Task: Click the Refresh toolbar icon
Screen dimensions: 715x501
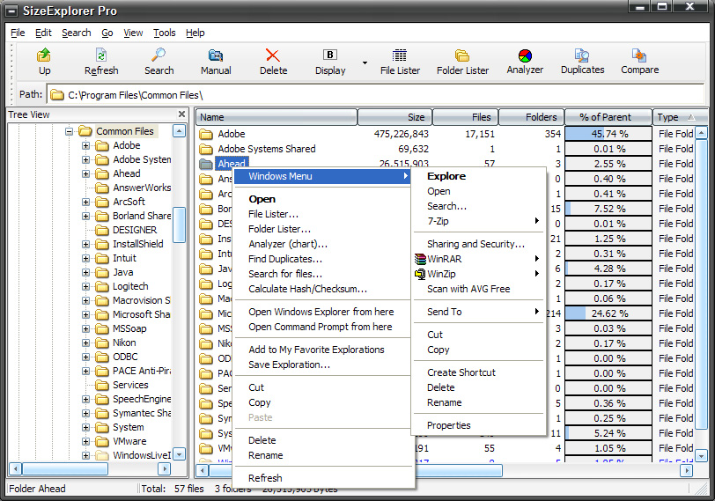Action: tap(101, 61)
